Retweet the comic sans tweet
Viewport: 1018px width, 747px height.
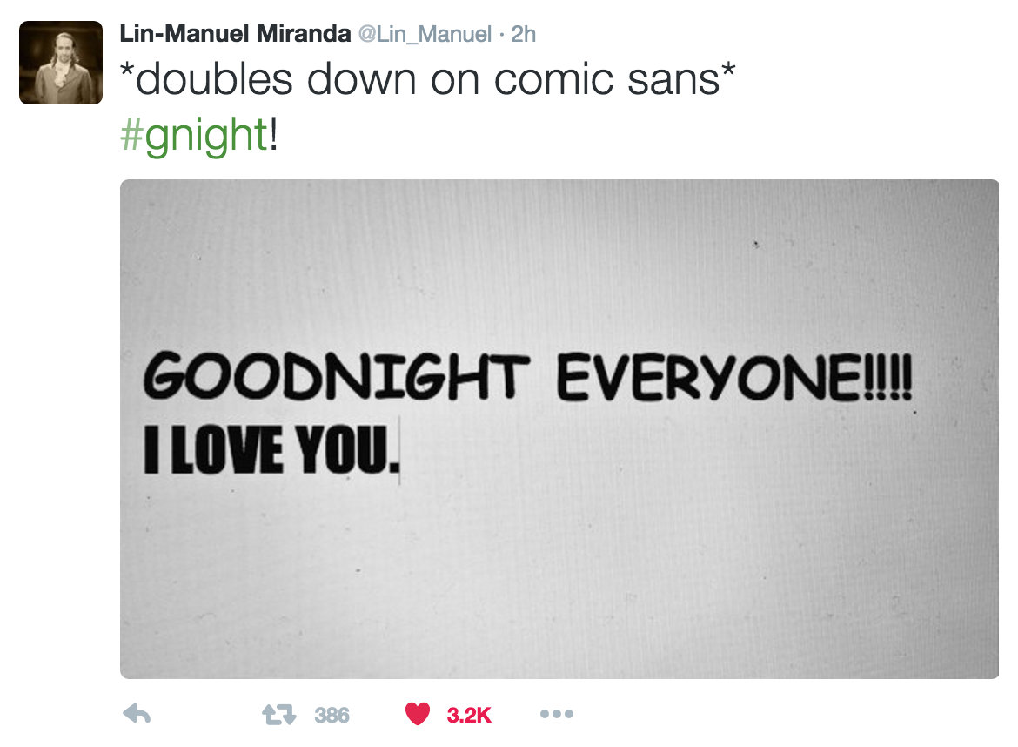click(x=279, y=715)
